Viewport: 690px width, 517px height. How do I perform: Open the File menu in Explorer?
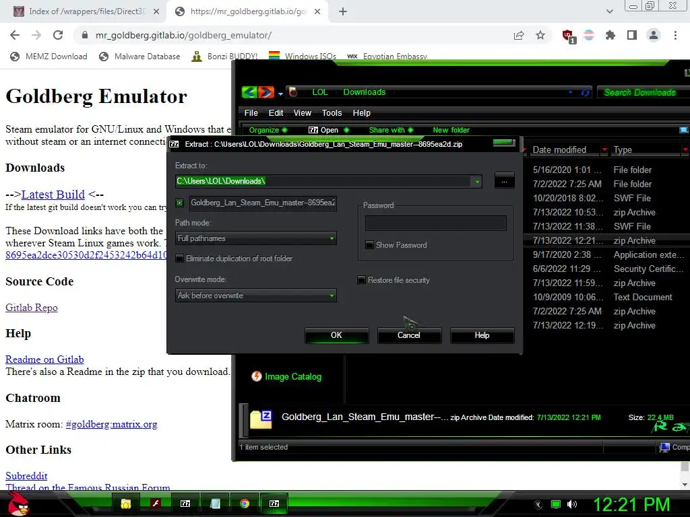(251, 113)
